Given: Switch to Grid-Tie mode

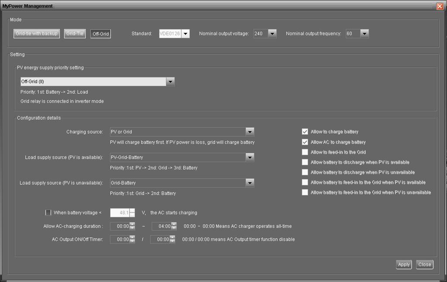Looking at the screenshot, I should pos(75,34).
